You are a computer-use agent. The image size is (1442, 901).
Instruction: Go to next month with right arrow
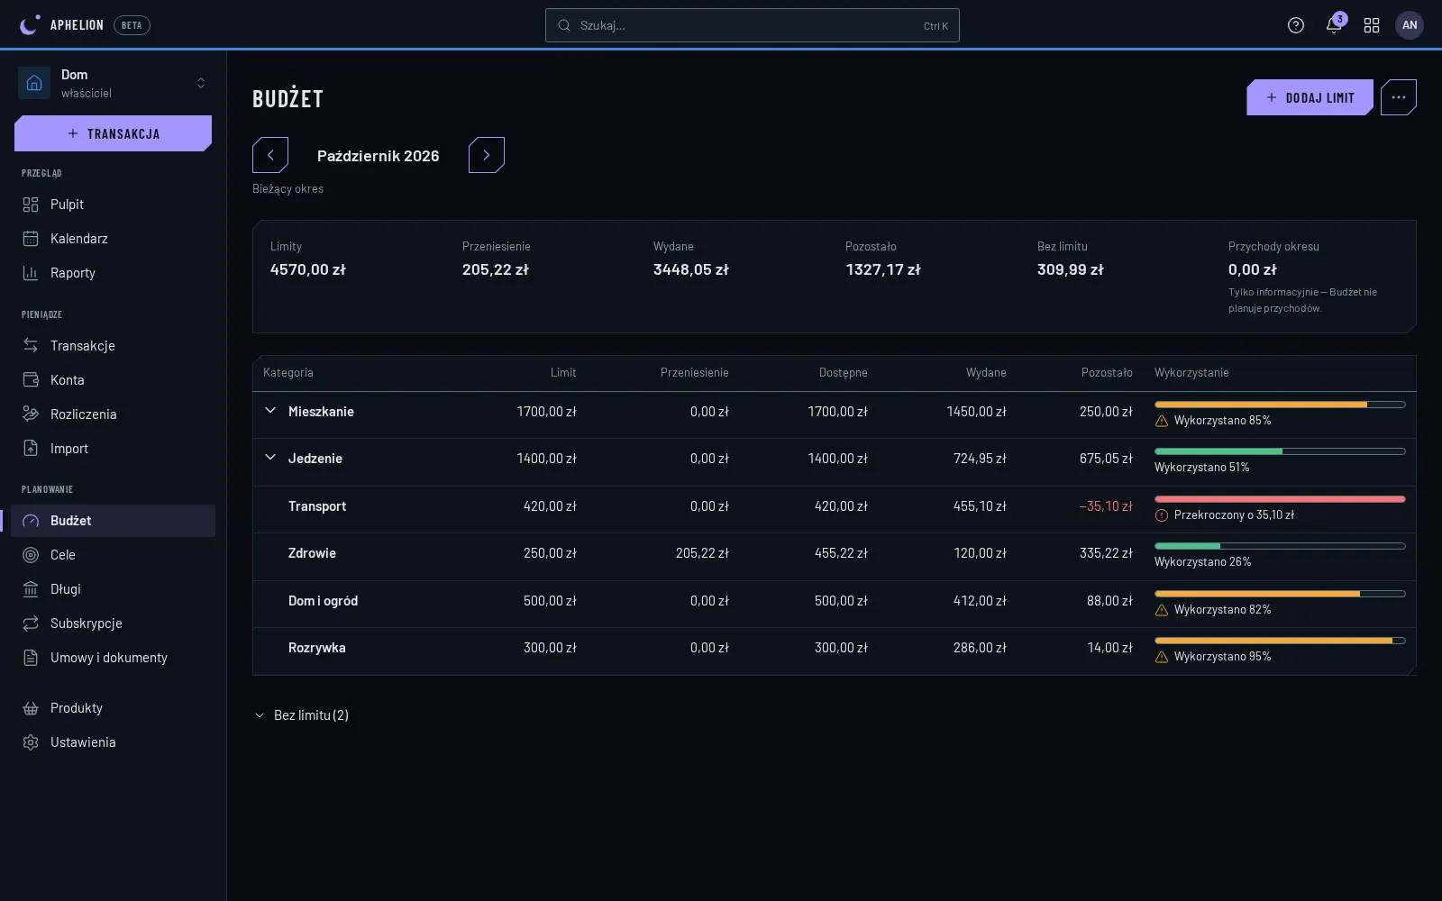pyautogui.click(x=487, y=155)
